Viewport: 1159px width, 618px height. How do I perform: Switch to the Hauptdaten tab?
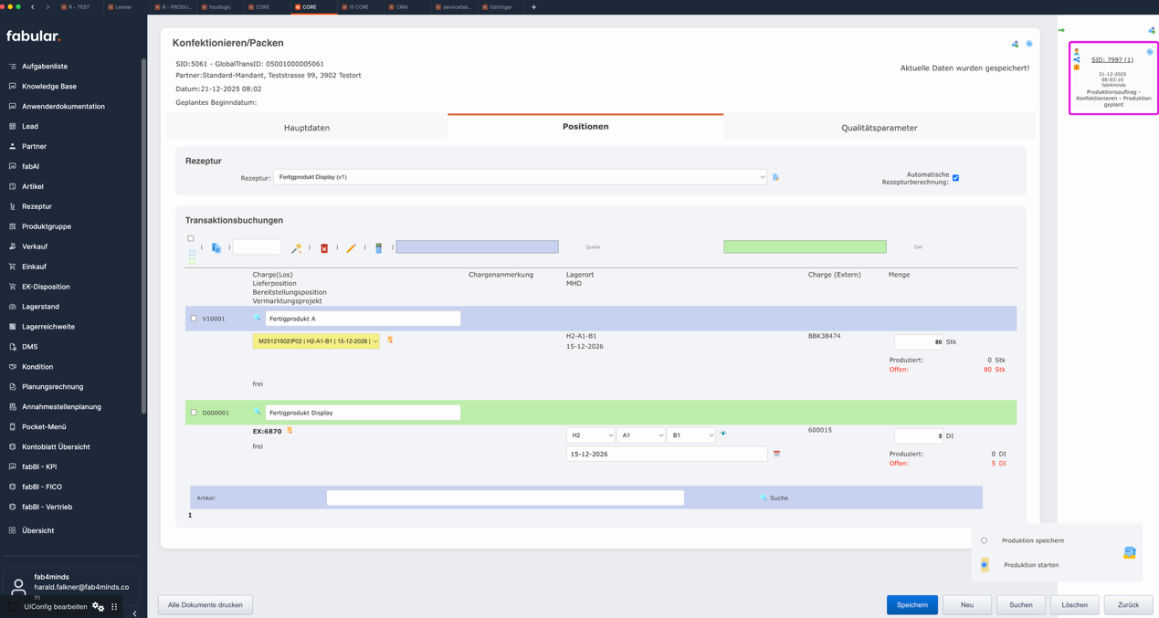(307, 128)
